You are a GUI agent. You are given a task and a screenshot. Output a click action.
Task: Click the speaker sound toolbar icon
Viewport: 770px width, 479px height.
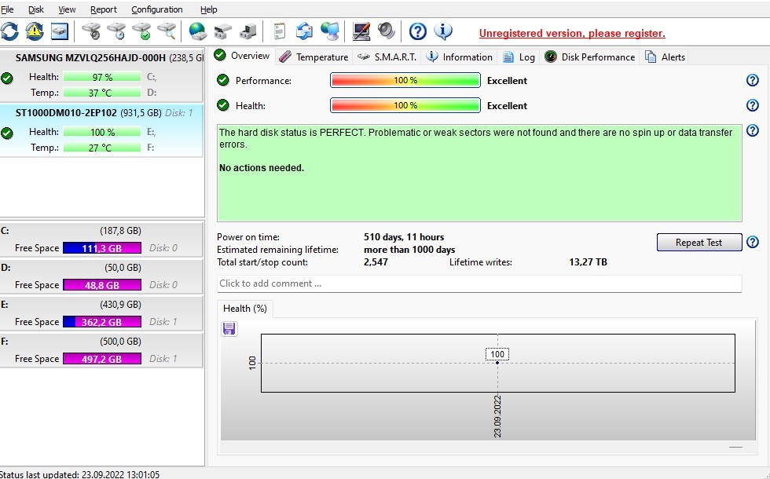coord(387,32)
